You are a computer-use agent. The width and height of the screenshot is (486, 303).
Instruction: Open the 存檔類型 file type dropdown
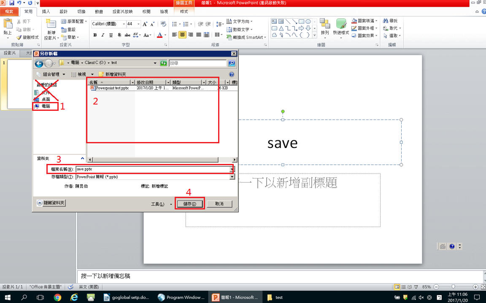(x=232, y=177)
